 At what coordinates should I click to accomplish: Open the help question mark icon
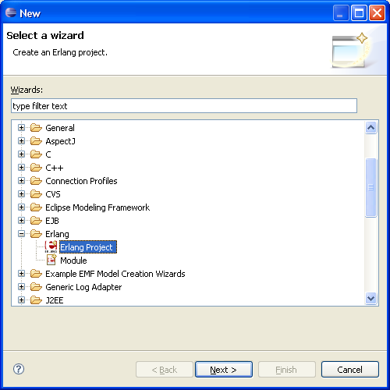click(x=19, y=369)
